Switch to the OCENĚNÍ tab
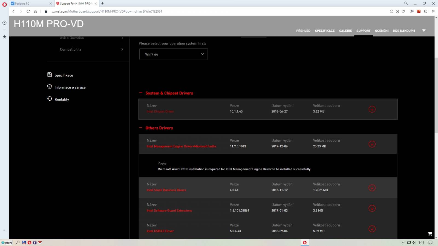This screenshot has height=246, width=438. pyautogui.click(x=382, y=31)
